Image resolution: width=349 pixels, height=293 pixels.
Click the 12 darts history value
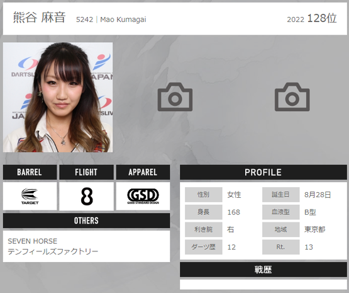pyautogui.click(x=231, y=247)
